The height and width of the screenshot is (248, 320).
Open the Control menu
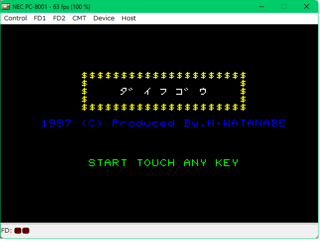click(15, 18)
